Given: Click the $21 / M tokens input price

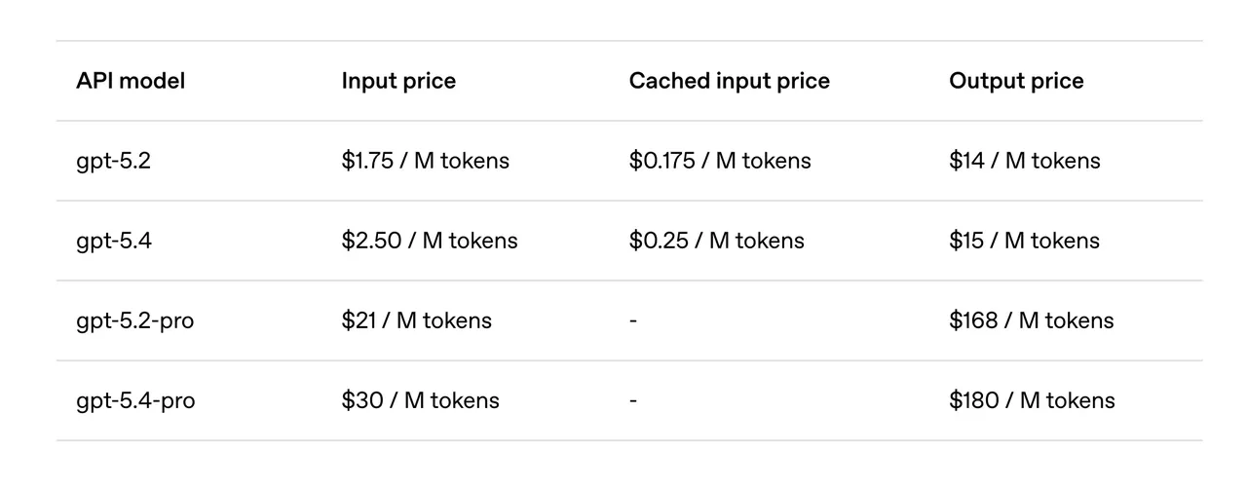Looking at the screenshot, I should [x=416, y=320].
